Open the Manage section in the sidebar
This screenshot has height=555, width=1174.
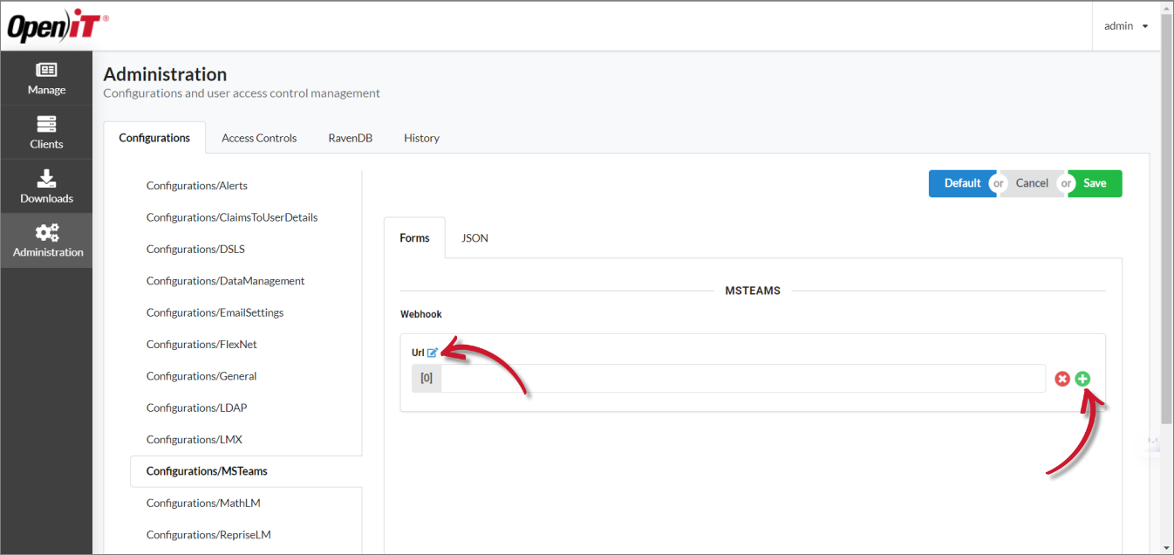(45, 78)
